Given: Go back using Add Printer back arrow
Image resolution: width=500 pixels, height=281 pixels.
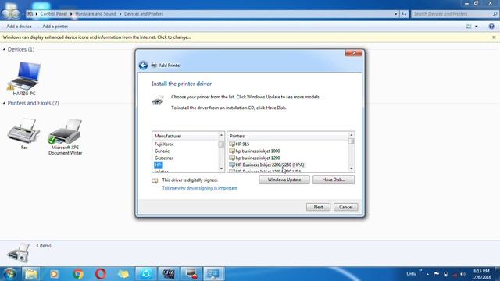Looking at the screenshot, I should point(143,66).
